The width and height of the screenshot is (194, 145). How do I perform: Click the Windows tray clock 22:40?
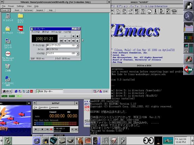[x=105, y=92]
